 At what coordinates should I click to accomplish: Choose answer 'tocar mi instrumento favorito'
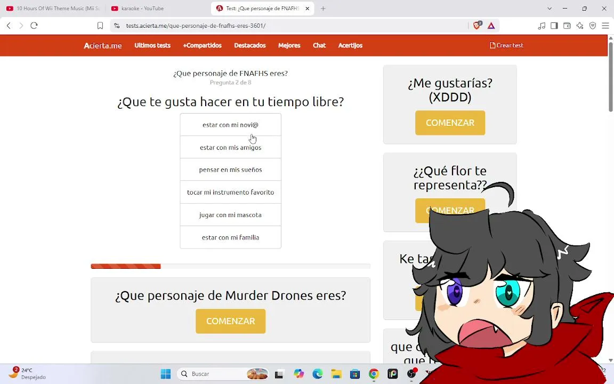pyautogui.click(x=231, y=192)
